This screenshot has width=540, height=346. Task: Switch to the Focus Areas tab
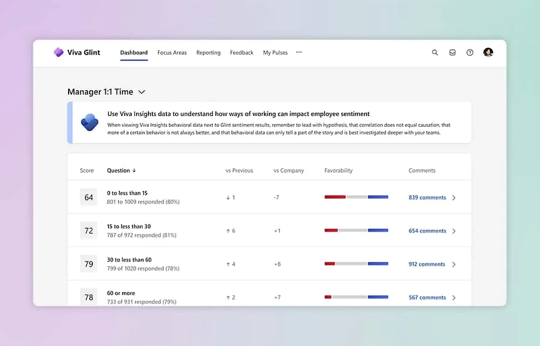(172, 53)
